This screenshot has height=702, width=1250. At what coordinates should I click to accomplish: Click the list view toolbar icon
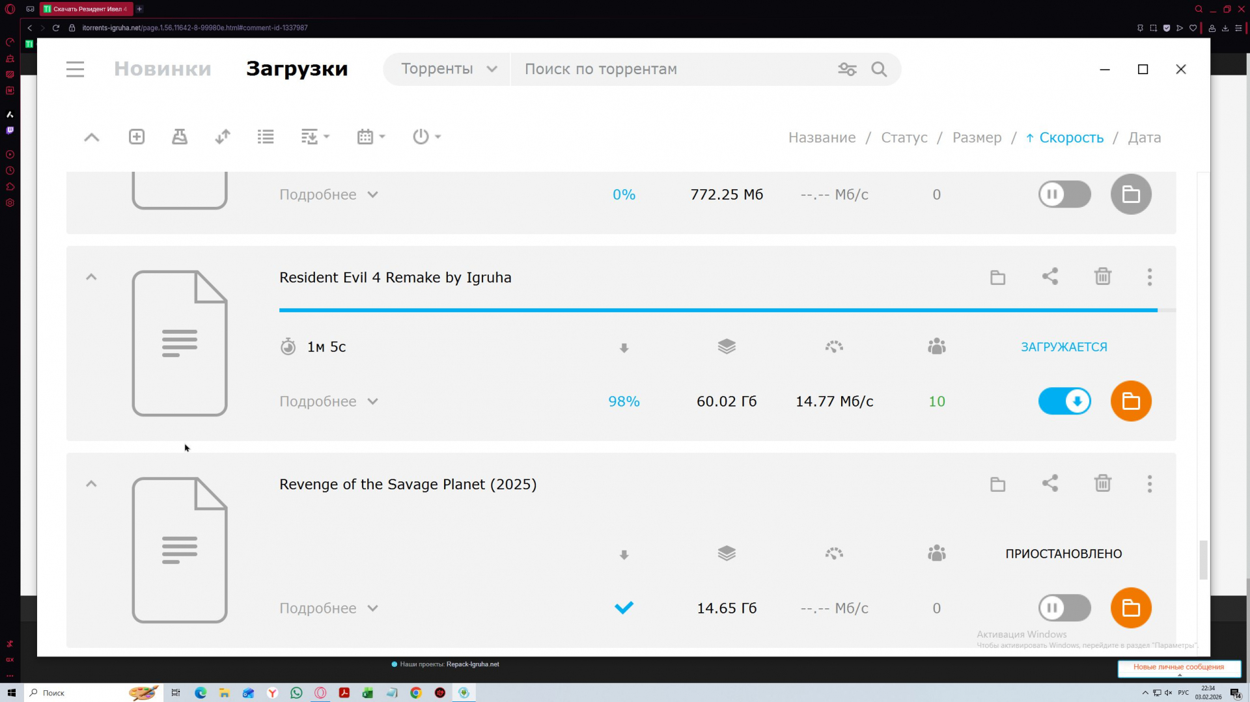[x=266, y=137]
